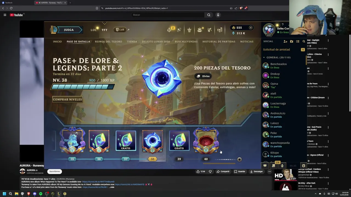Open the bug report icon in client footer
The width and height of the screenshot is (351, 197).
point(303,166)
